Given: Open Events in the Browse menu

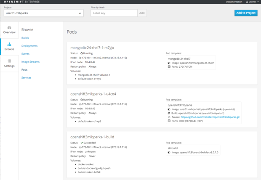Looking at the screenshot, I should (25, 54).
